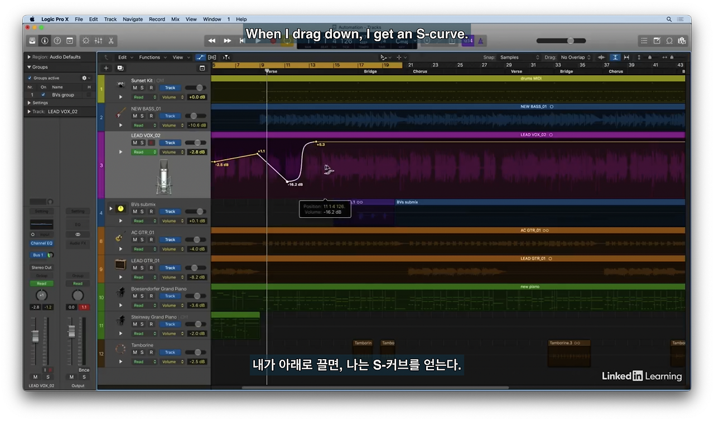Click the Rewind transport button
Viewport: 714px width, 421px height.
click(212, 41)
